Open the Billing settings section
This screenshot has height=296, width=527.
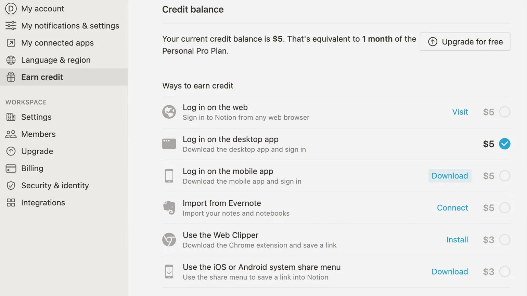[x=32, y=169]
